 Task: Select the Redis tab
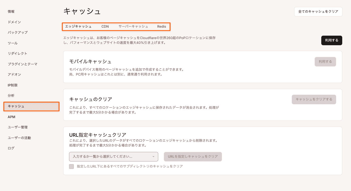pos(161,26)
